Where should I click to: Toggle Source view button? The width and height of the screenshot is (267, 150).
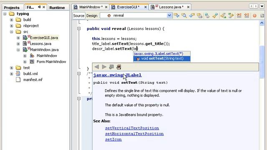click(79, 16)
